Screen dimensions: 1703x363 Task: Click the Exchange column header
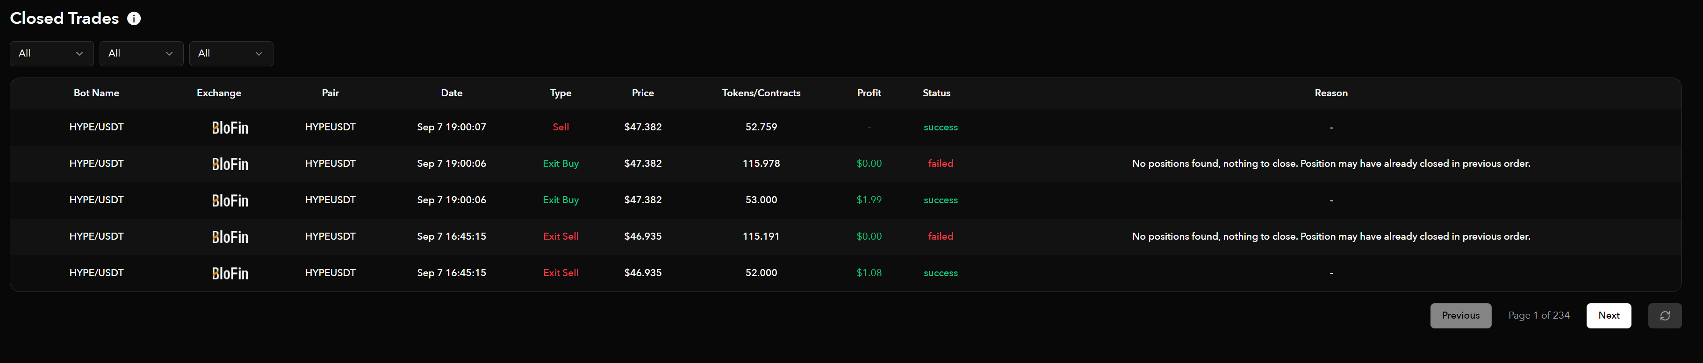[x=219, y=93]
